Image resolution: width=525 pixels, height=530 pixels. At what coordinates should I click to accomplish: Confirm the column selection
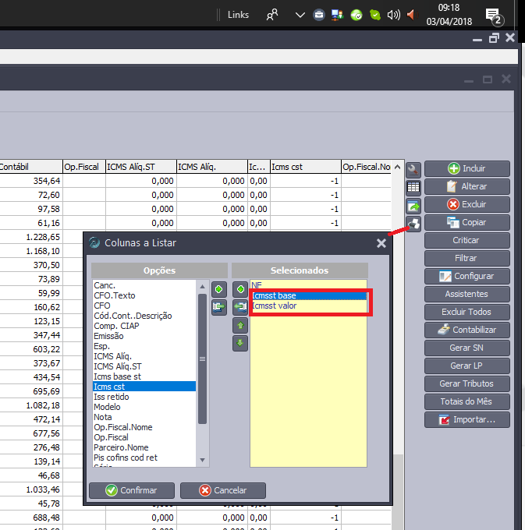coord(132,490)
